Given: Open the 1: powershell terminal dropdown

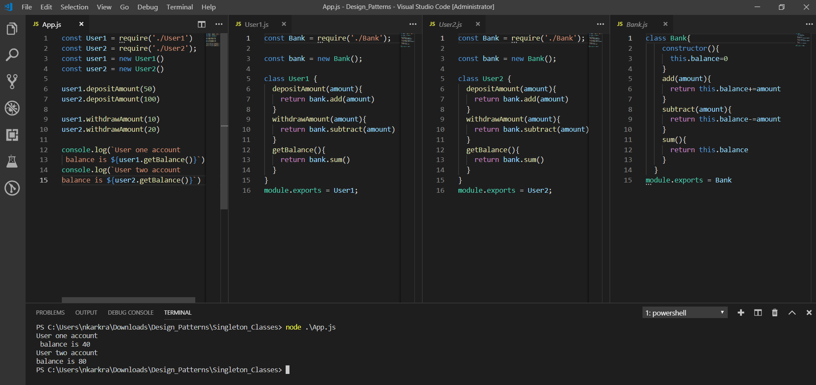Looking at the screenshot, I should pos(685,313).
